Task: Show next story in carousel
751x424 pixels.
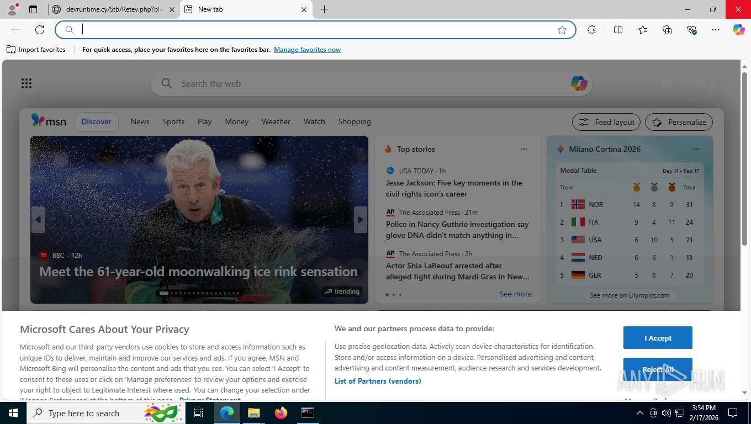Action: click(x=360, y=220)
